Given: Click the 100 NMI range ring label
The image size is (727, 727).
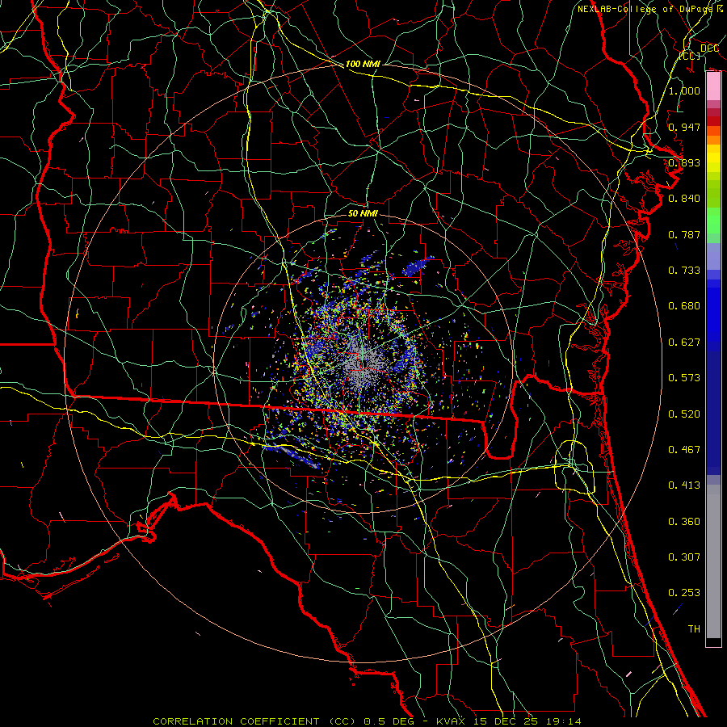Looking at the screenshot, I should pyautogui.click(x=363, y=64).
